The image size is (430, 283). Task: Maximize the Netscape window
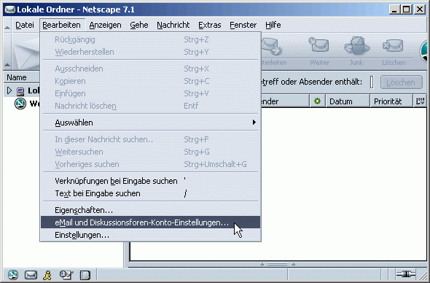[x=407, y=9]
